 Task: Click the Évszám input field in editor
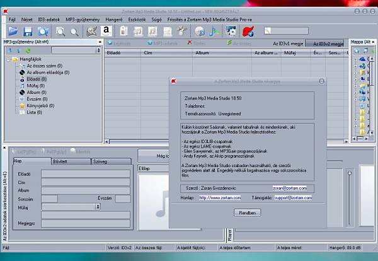pyautogui.click(x=123, y=199)
